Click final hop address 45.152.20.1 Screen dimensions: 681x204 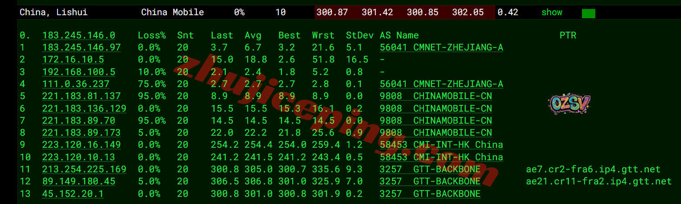(x=73, y=194)
